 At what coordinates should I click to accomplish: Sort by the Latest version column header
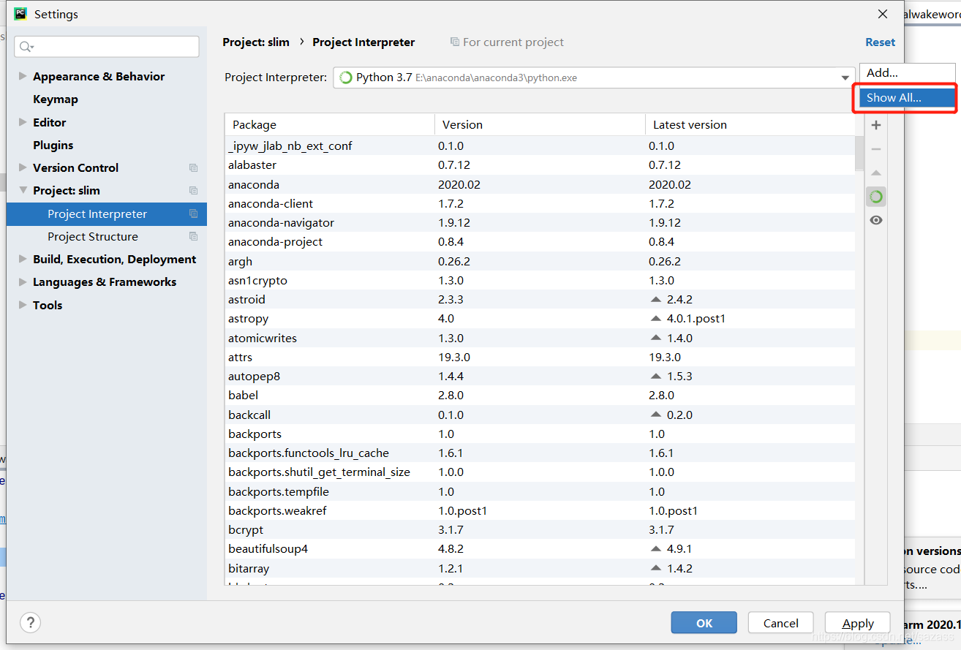[x=750, y=124]
